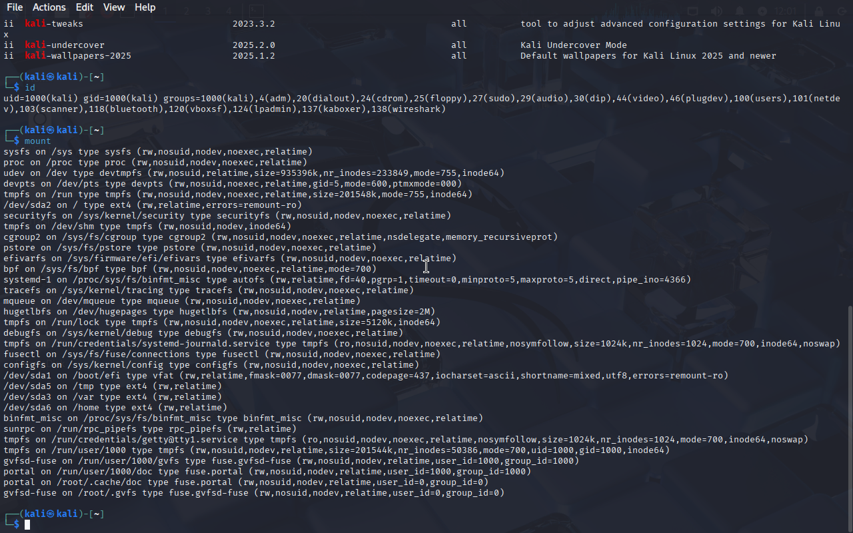Click the 'securityfs on /sys/kernel/security' line
The width and height of the screenshot is (853, 533).
(x=227, y=216)
